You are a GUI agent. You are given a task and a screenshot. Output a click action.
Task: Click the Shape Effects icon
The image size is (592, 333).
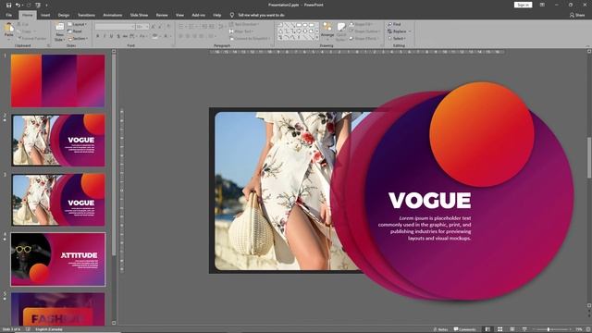click(x=351, y=39)
